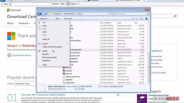Open the Organize dropdown
This screenshot has height=103, width=184.
coord(44,19)
